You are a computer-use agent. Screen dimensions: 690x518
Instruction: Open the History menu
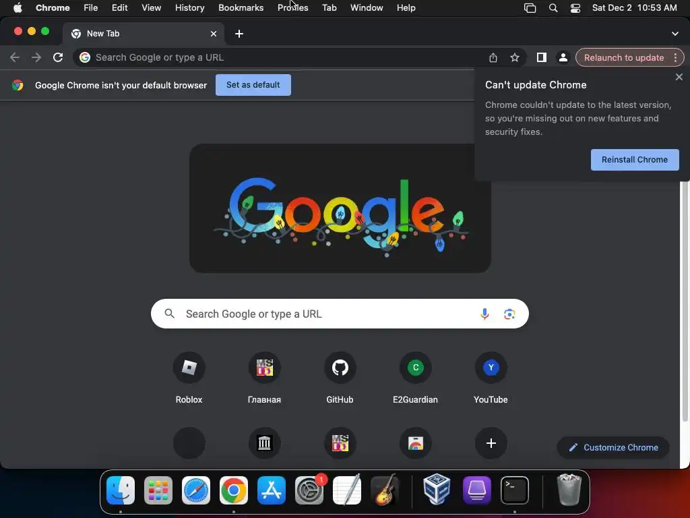[x=189, y=7]
